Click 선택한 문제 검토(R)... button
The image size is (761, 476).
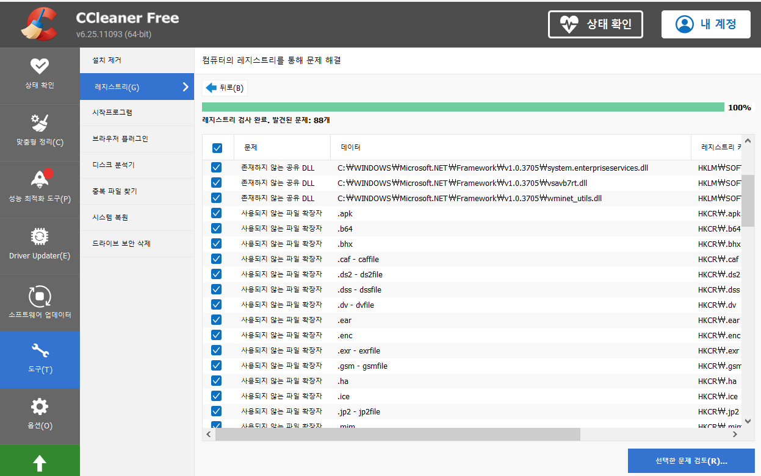coord(691,461)
